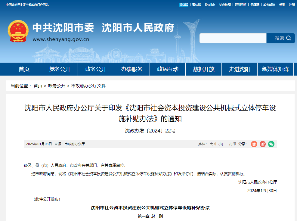This screenshot has width=297, height=221.
Task: Set font size to 中 (medium)
Action: (216, 144)
